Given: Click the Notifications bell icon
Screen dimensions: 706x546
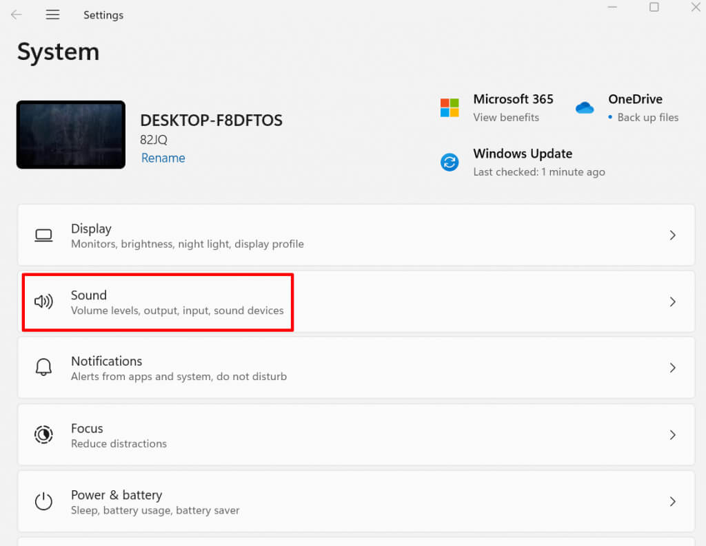Looking at the screenshot, I should point(43,368).
